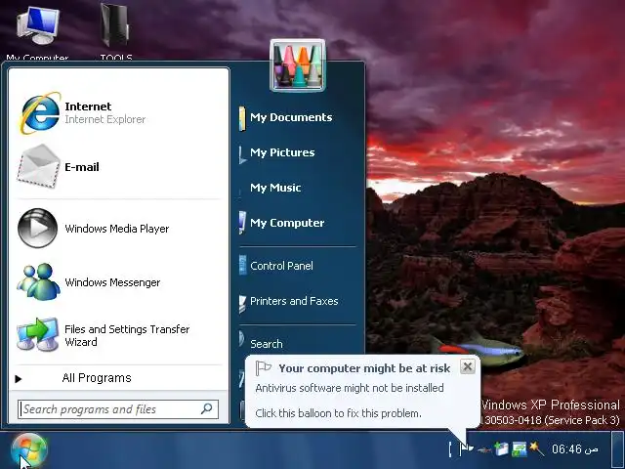Click the box with green plus tray icon
The image size is (625, 469).
coord(501,449)
